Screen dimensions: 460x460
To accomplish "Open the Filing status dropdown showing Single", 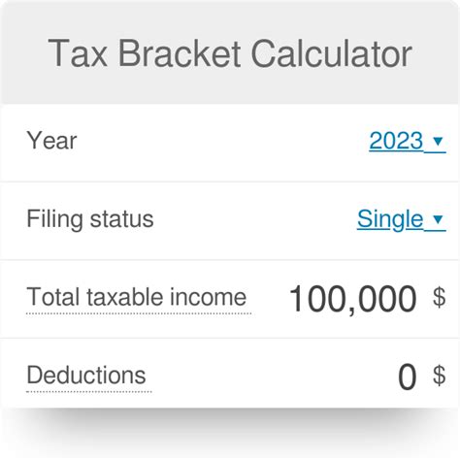I will [402, 219].
